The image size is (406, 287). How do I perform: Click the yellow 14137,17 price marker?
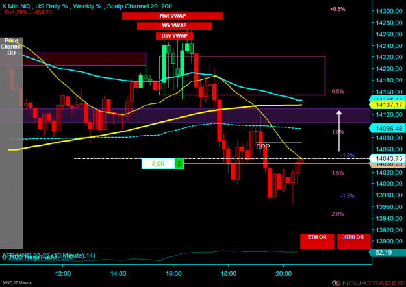[x=388, y=105]
